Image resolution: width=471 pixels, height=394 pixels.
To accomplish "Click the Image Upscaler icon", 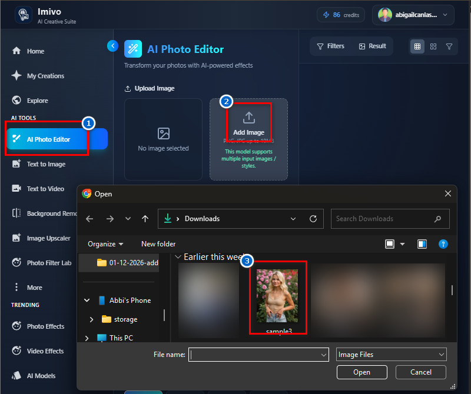I will 16,238.
